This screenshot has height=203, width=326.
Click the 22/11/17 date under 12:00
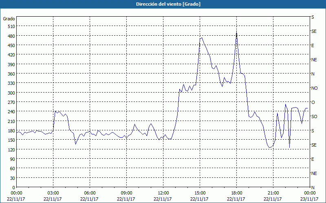163,199
